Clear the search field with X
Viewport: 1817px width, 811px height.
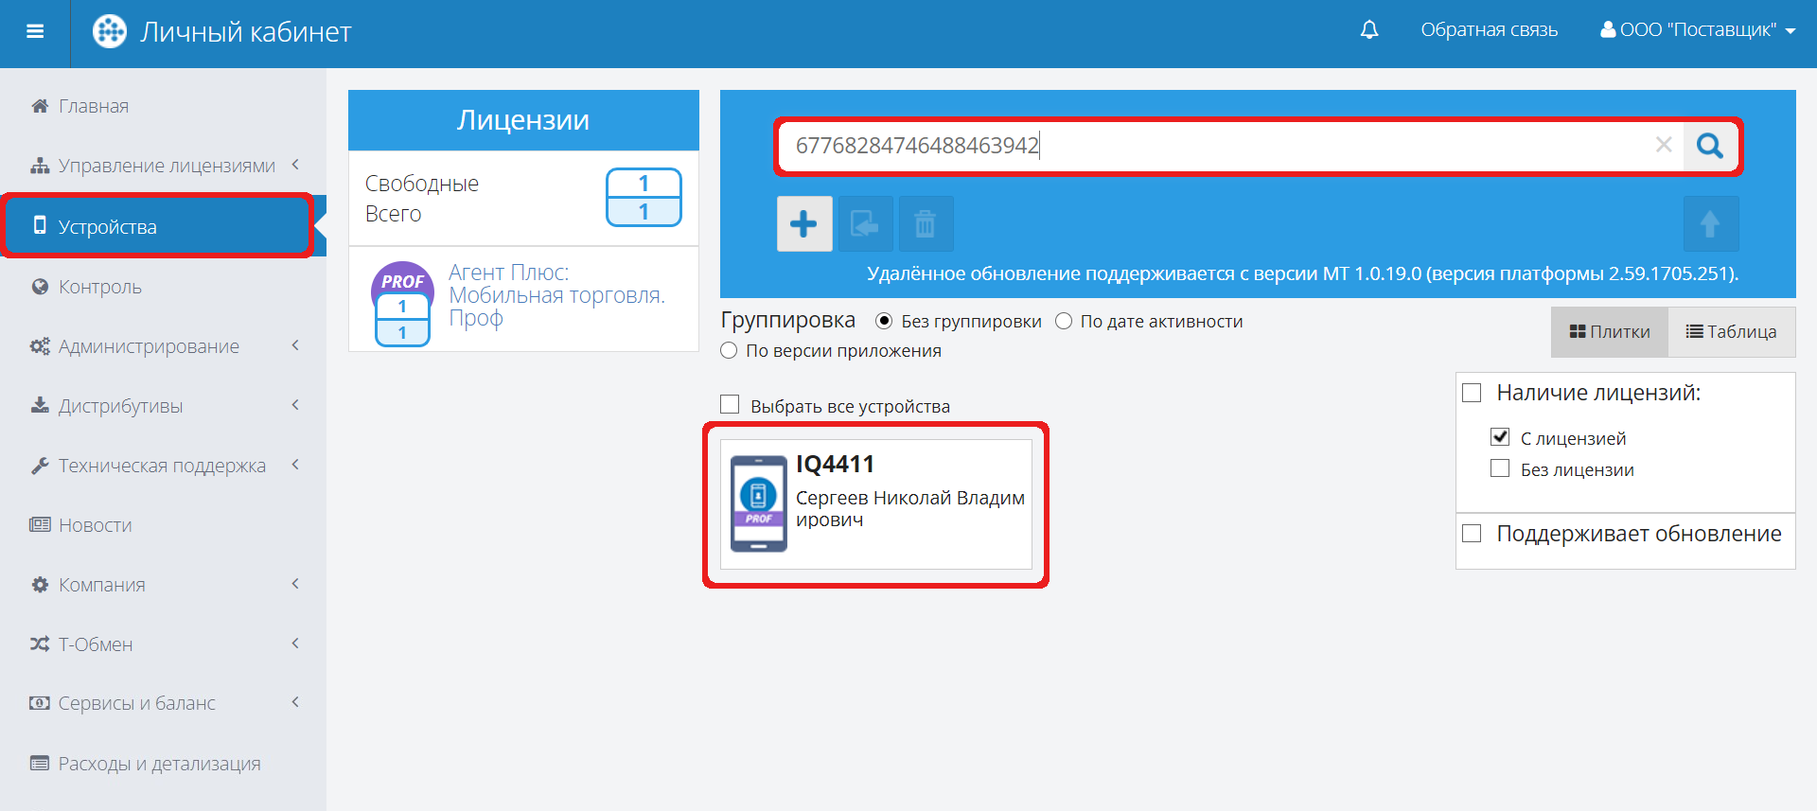tap(1663, 145)
